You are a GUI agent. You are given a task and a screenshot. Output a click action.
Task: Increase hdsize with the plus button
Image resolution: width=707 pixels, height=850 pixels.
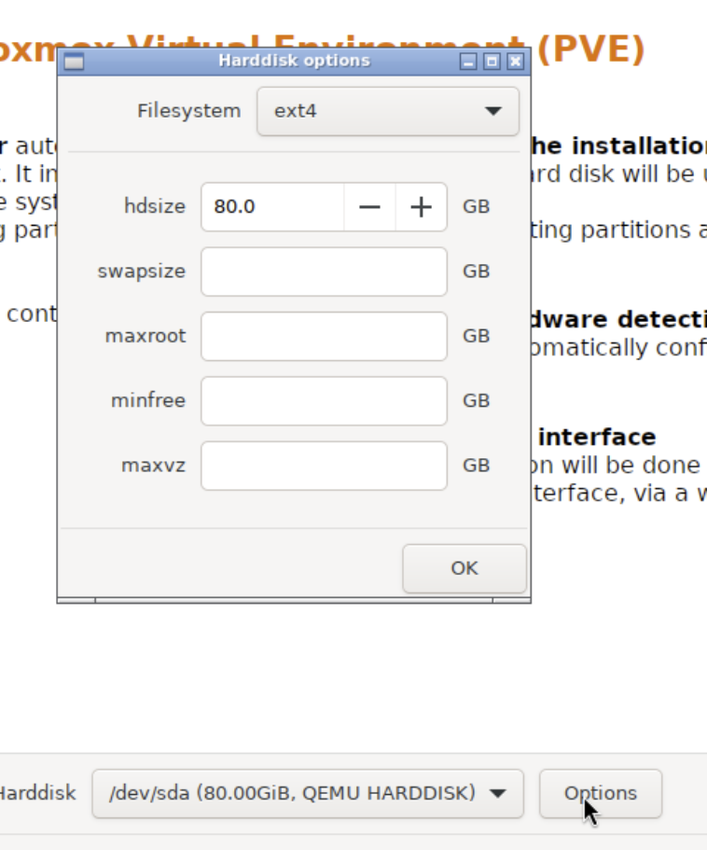421,207
